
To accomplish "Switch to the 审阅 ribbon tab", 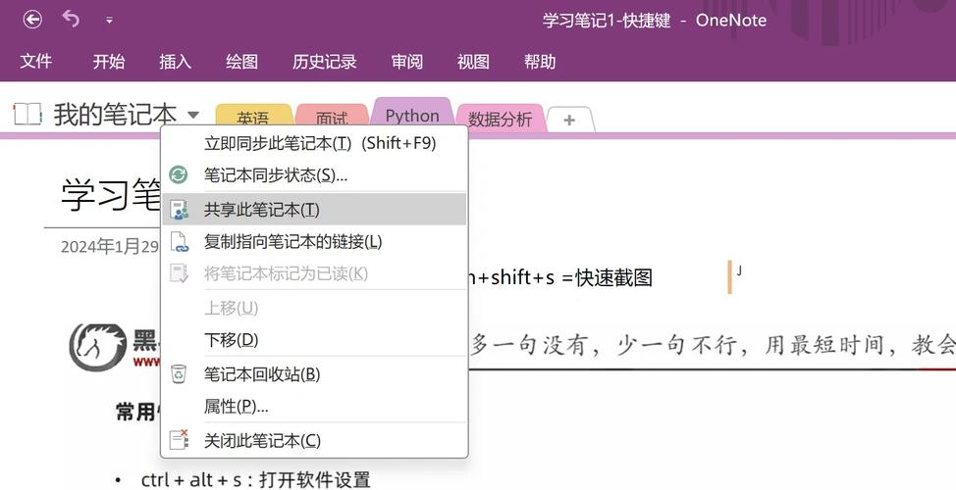I will pos(406,61).
